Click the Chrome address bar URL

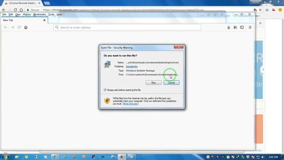(123, 10)
